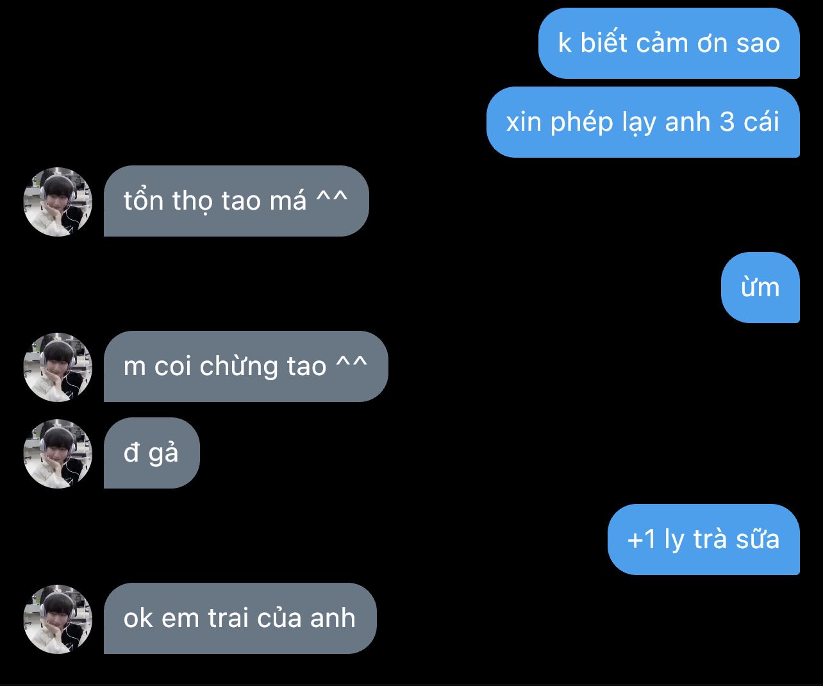
Task: Click the word "sao" in first message
Action: tap(758, 44)
